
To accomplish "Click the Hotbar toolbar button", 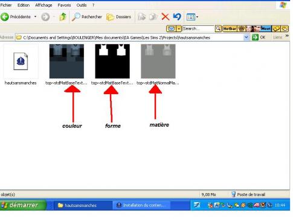I will 230,29.
